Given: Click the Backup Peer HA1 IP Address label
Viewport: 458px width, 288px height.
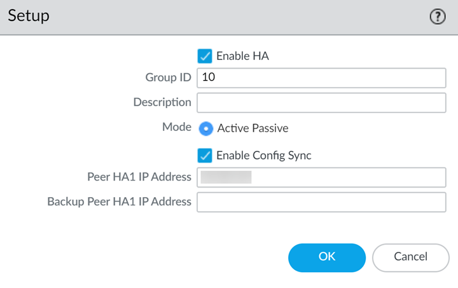Looking at the screenshot, I should 119,202.
